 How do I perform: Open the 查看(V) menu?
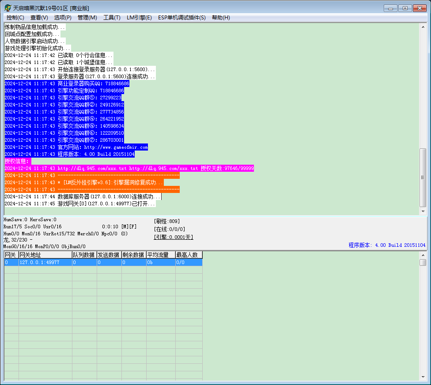click(x=39, y=18)
